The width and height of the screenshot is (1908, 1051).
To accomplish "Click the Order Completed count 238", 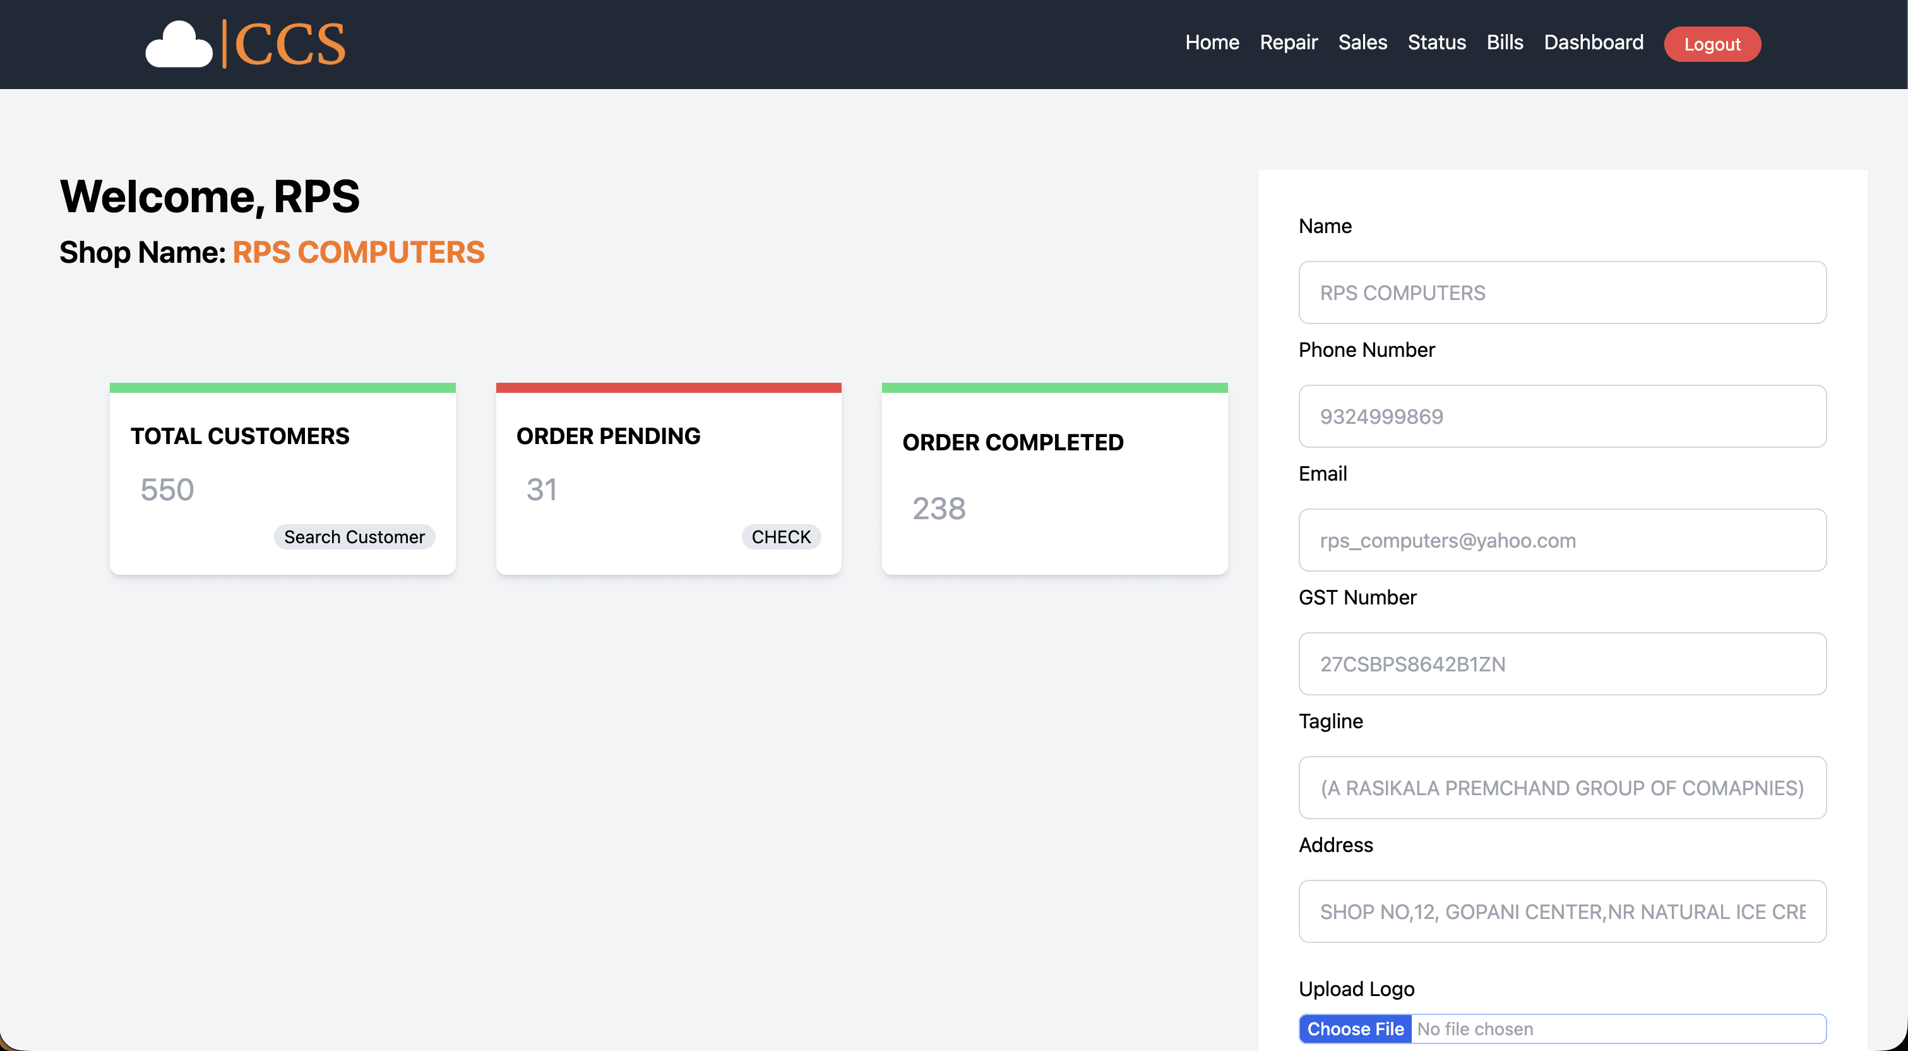I will (x=938, y=508).
